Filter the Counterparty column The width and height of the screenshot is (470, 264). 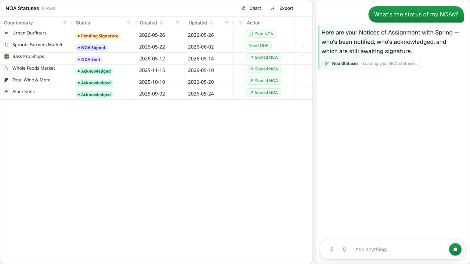tap(65, 23)
